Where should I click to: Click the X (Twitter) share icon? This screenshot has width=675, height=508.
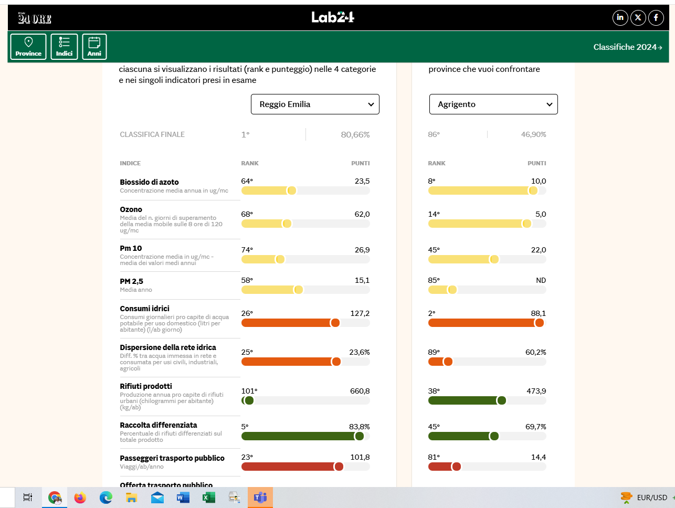coord(638,18)
